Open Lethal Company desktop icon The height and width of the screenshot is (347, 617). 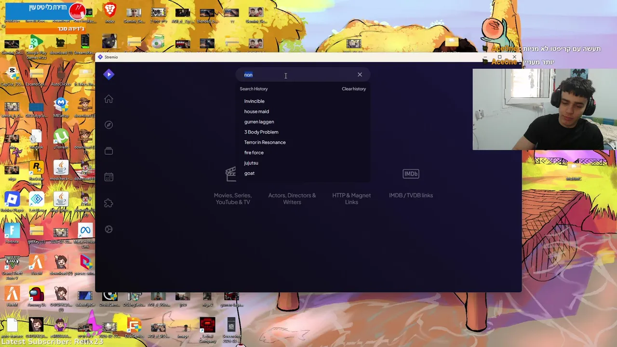pos(207,330)
